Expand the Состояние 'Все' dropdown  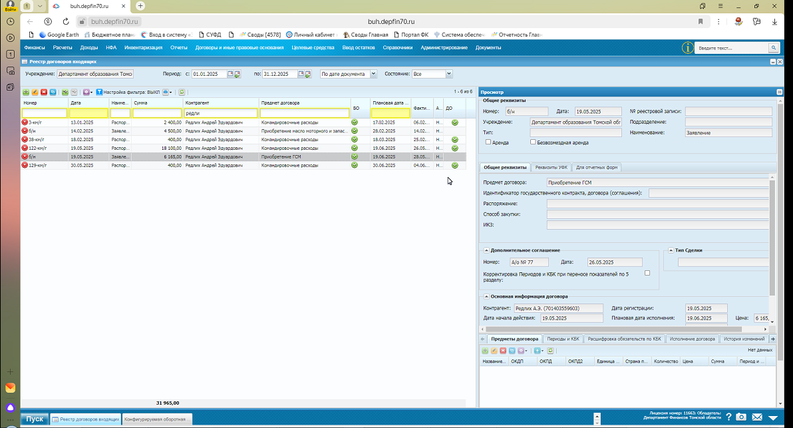[448, 74]
